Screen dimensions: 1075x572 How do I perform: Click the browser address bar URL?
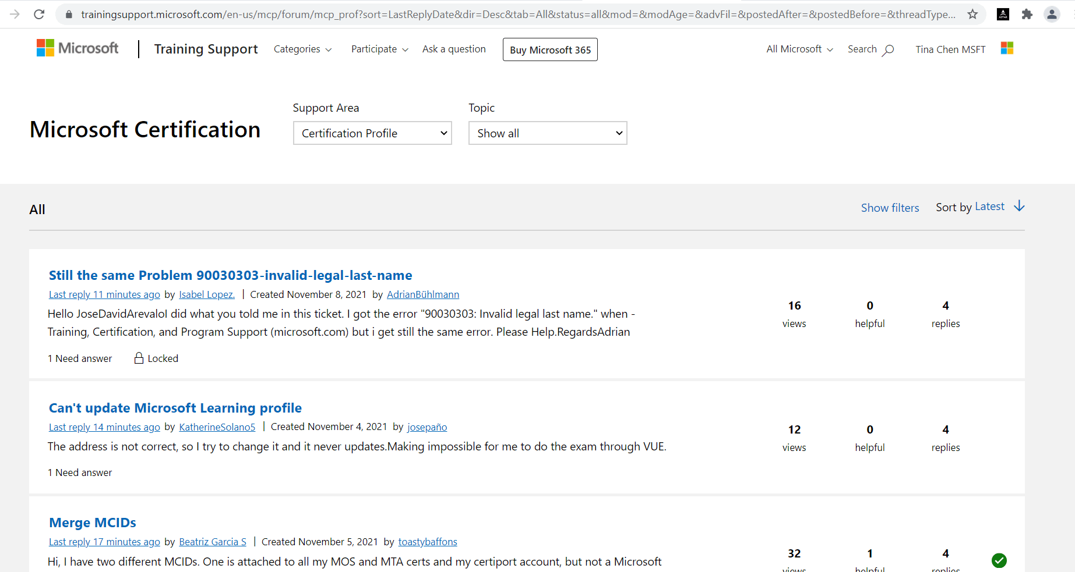tap(518, 14)
